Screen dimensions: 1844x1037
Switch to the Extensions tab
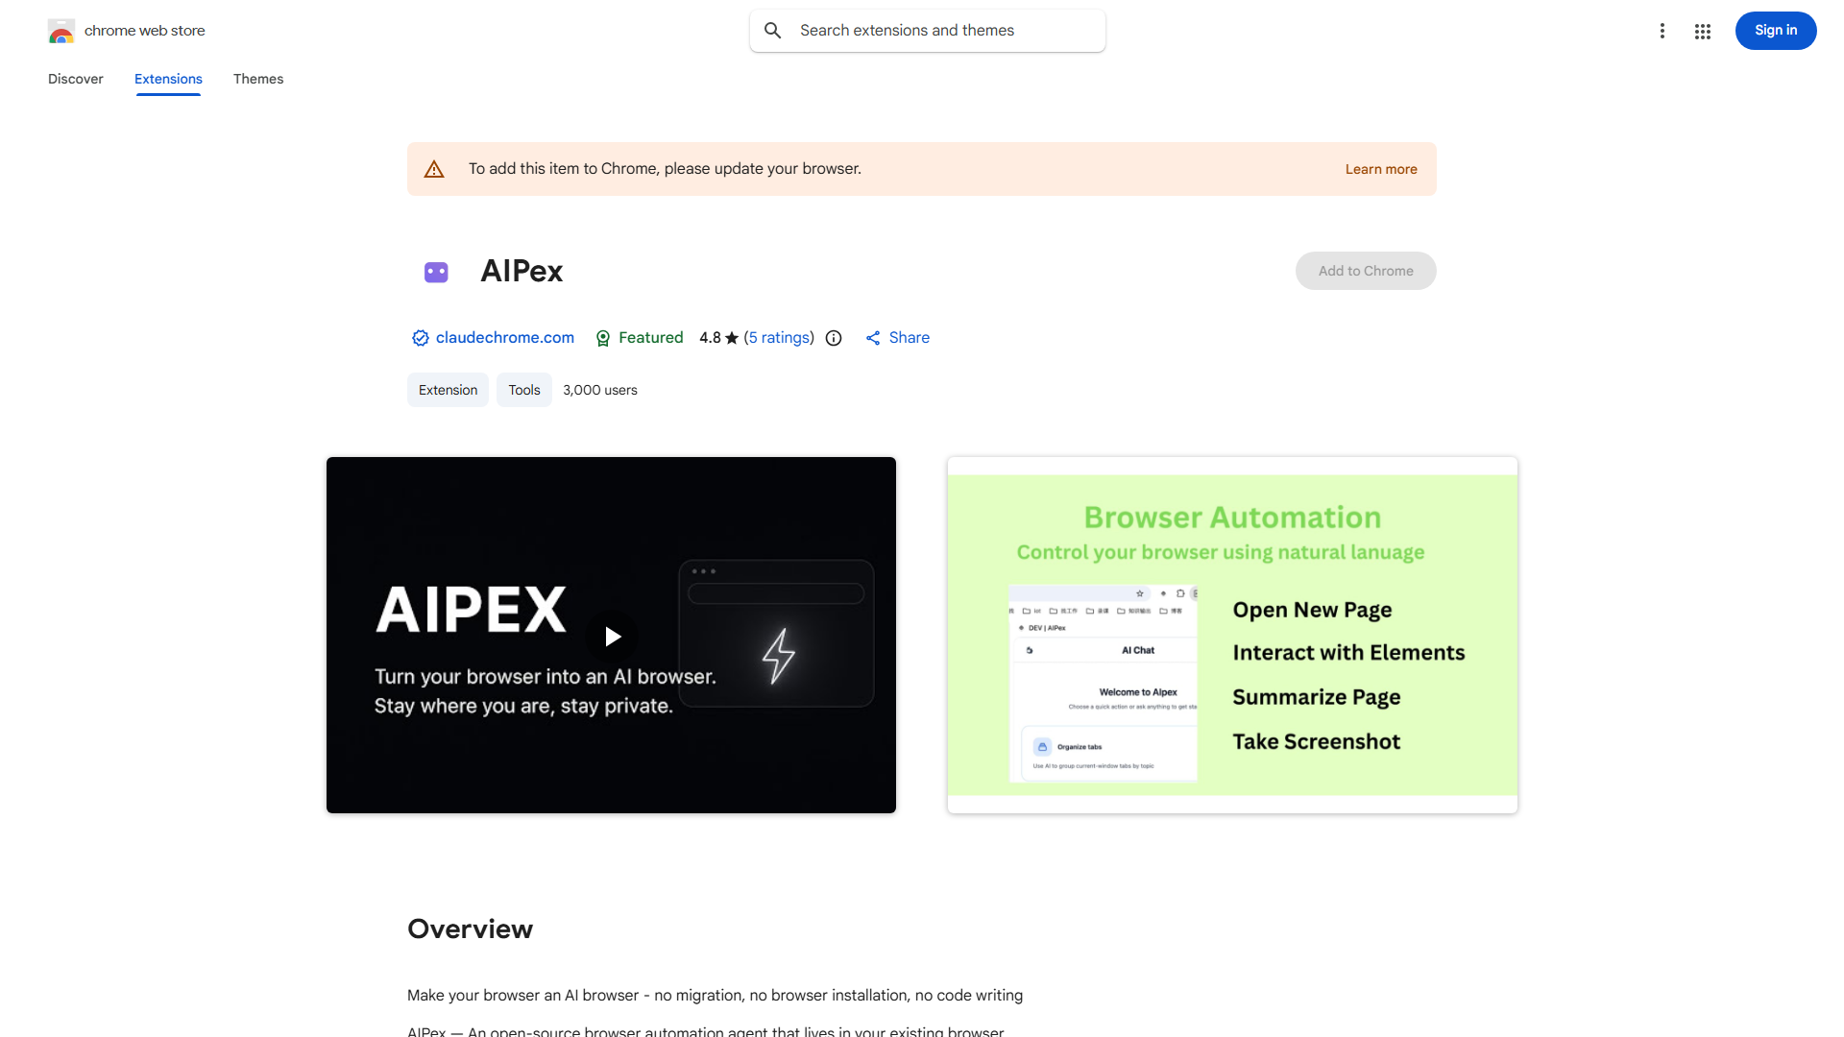point(167,79)
